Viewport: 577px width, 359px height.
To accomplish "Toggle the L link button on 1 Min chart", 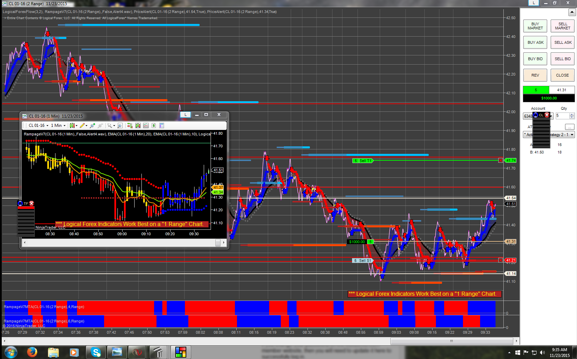I will (186, 115).
